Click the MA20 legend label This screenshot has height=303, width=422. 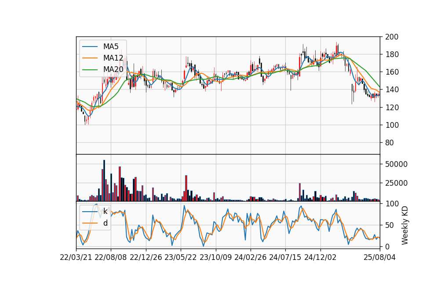(113, 69)
